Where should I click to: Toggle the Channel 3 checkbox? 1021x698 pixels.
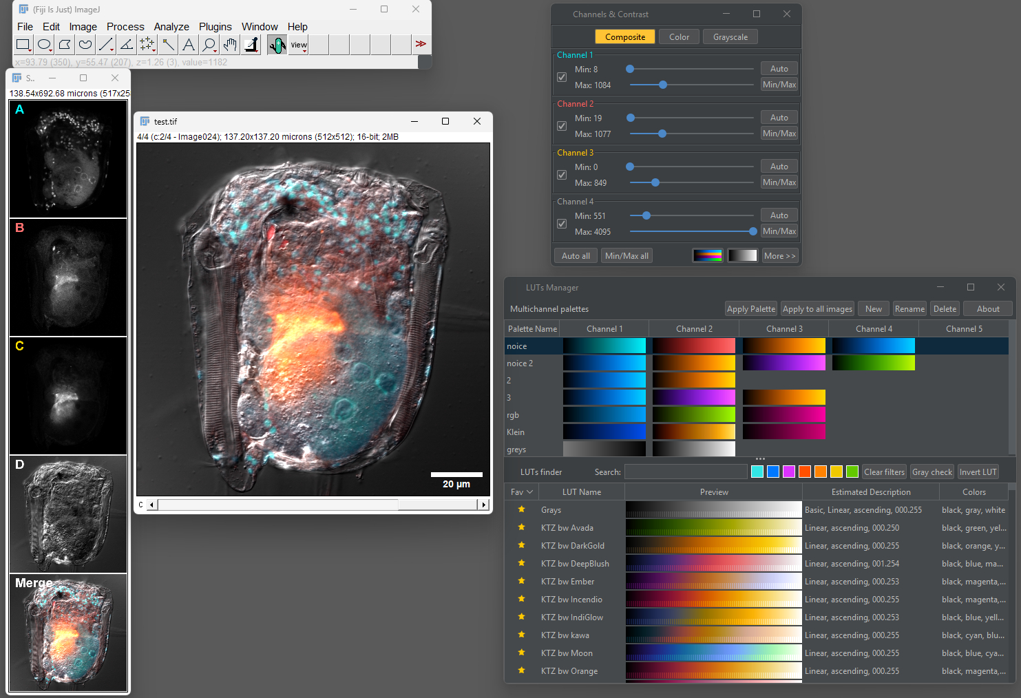562,175
